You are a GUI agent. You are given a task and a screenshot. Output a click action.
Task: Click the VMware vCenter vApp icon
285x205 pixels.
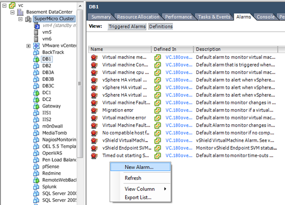click(37, 46)
